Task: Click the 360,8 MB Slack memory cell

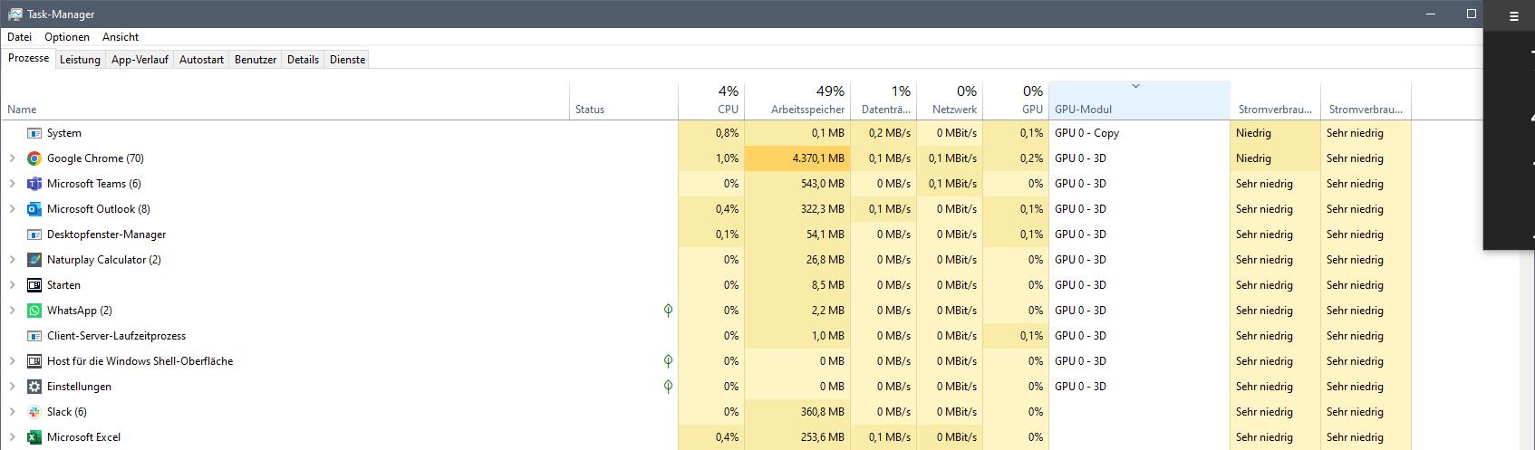Action: pyautogui.click(x=797, y=412)
